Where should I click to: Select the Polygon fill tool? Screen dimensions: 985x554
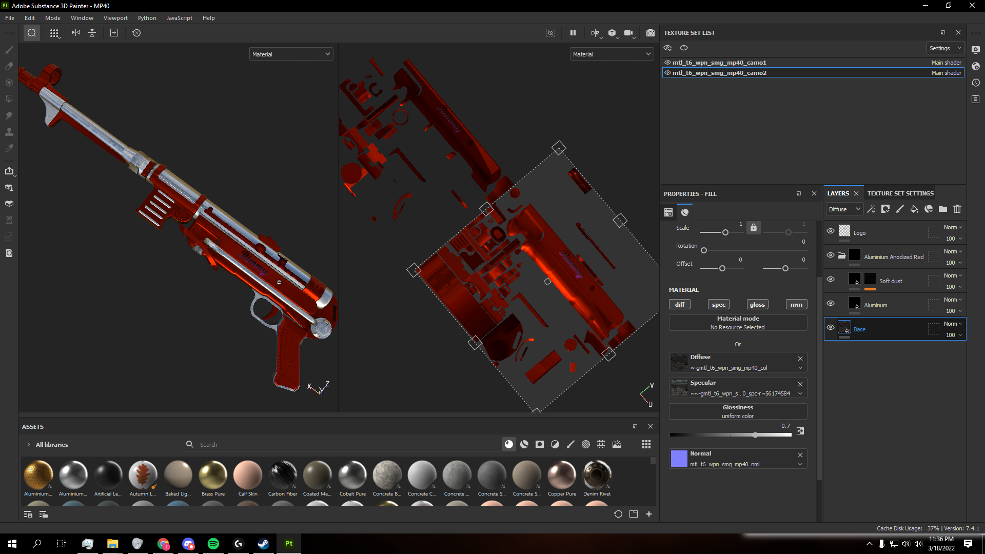click(x=9, y=99)
